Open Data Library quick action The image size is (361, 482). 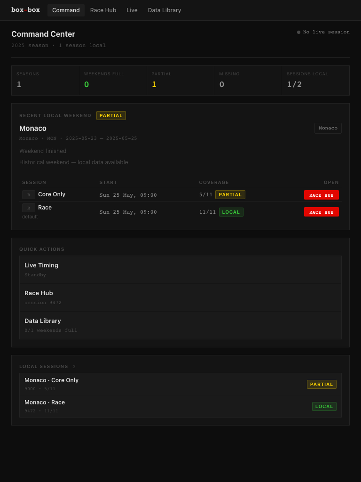tap(180, 325)
